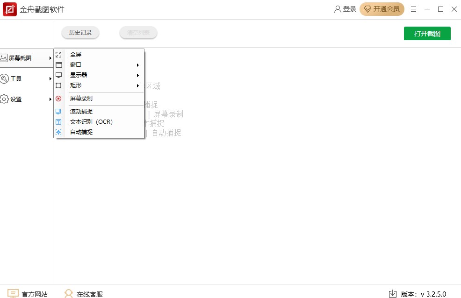Image resolution: width=461 pixels, height=298 pixels.
Task: Click the 开通会员 membership button
Action: click(x=382, y=9)
